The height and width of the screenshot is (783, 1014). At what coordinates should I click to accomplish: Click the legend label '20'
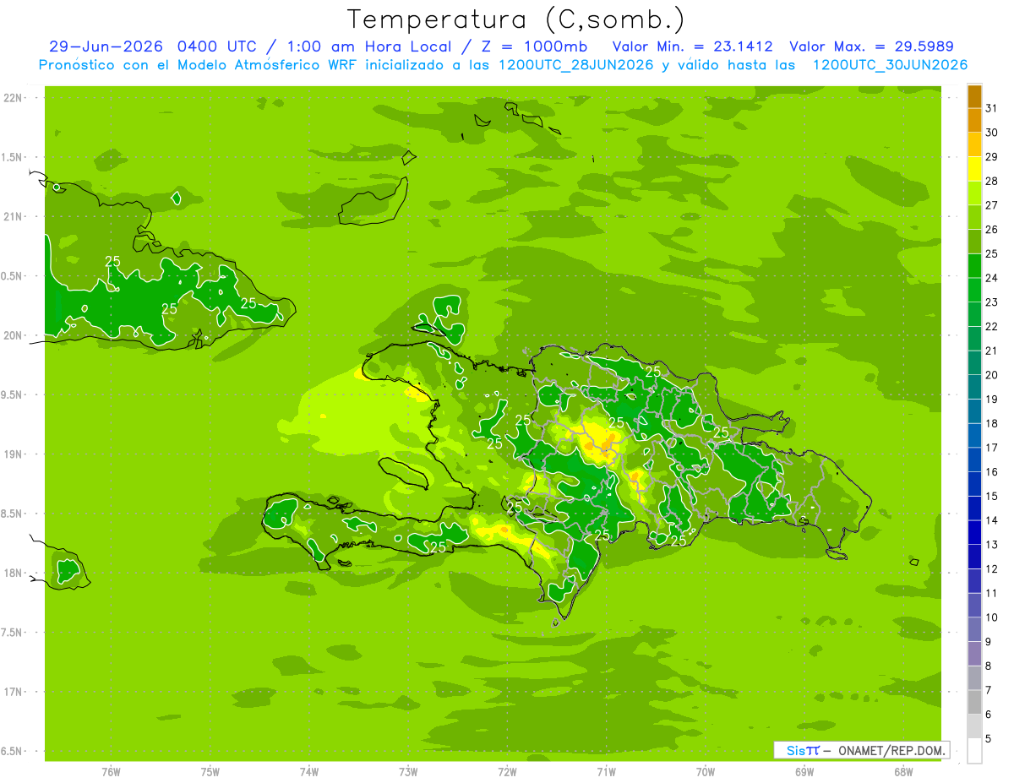(x=992, y=375)
